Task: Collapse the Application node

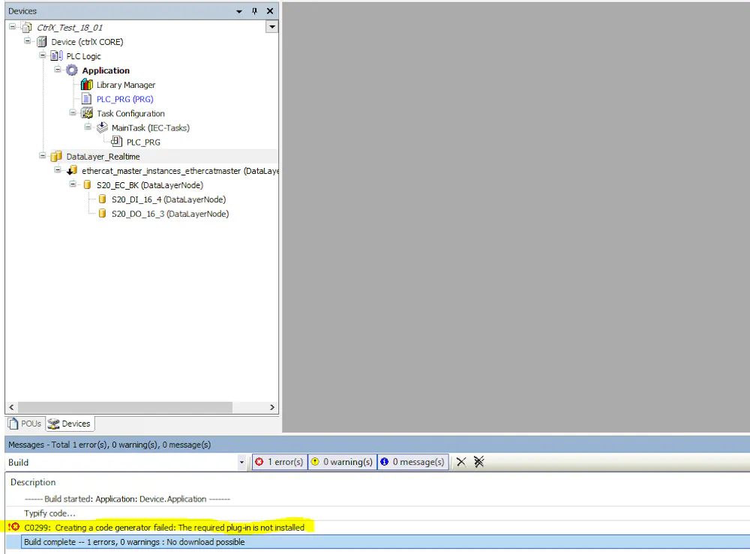Action: click(58, 70)
